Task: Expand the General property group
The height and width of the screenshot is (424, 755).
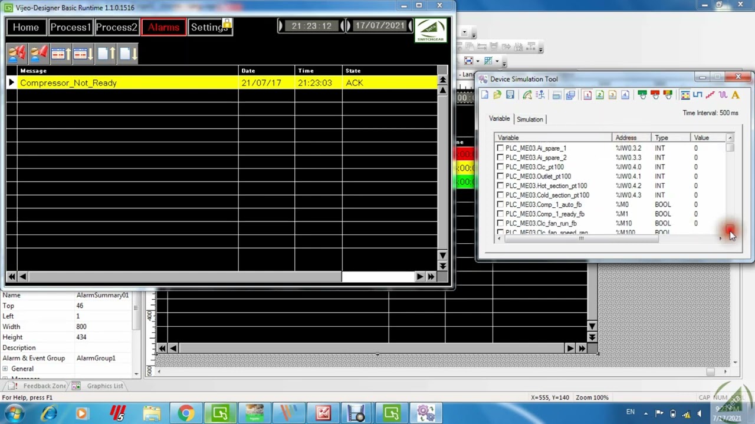Action: (5, 369)
